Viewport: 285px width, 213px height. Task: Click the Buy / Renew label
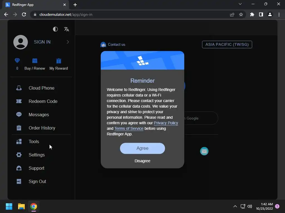pos(35,68)
